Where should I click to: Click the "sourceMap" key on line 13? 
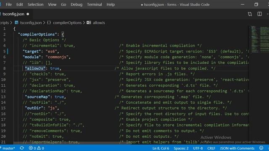pos(37,97)
